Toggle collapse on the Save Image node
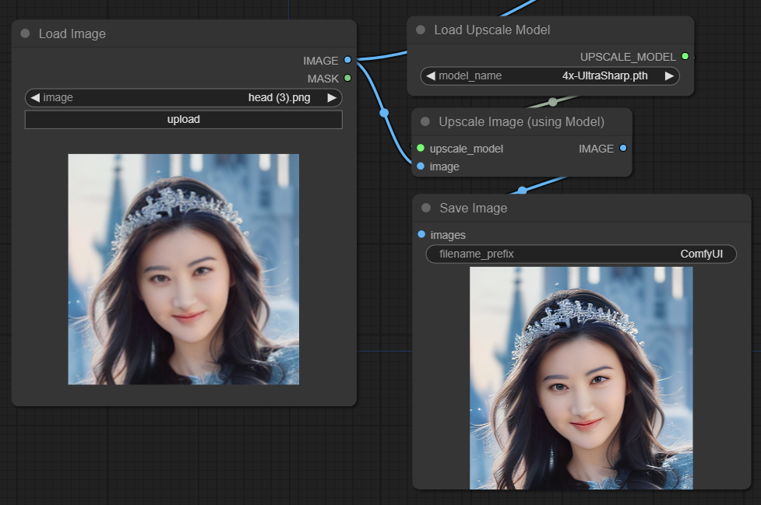 425,208
